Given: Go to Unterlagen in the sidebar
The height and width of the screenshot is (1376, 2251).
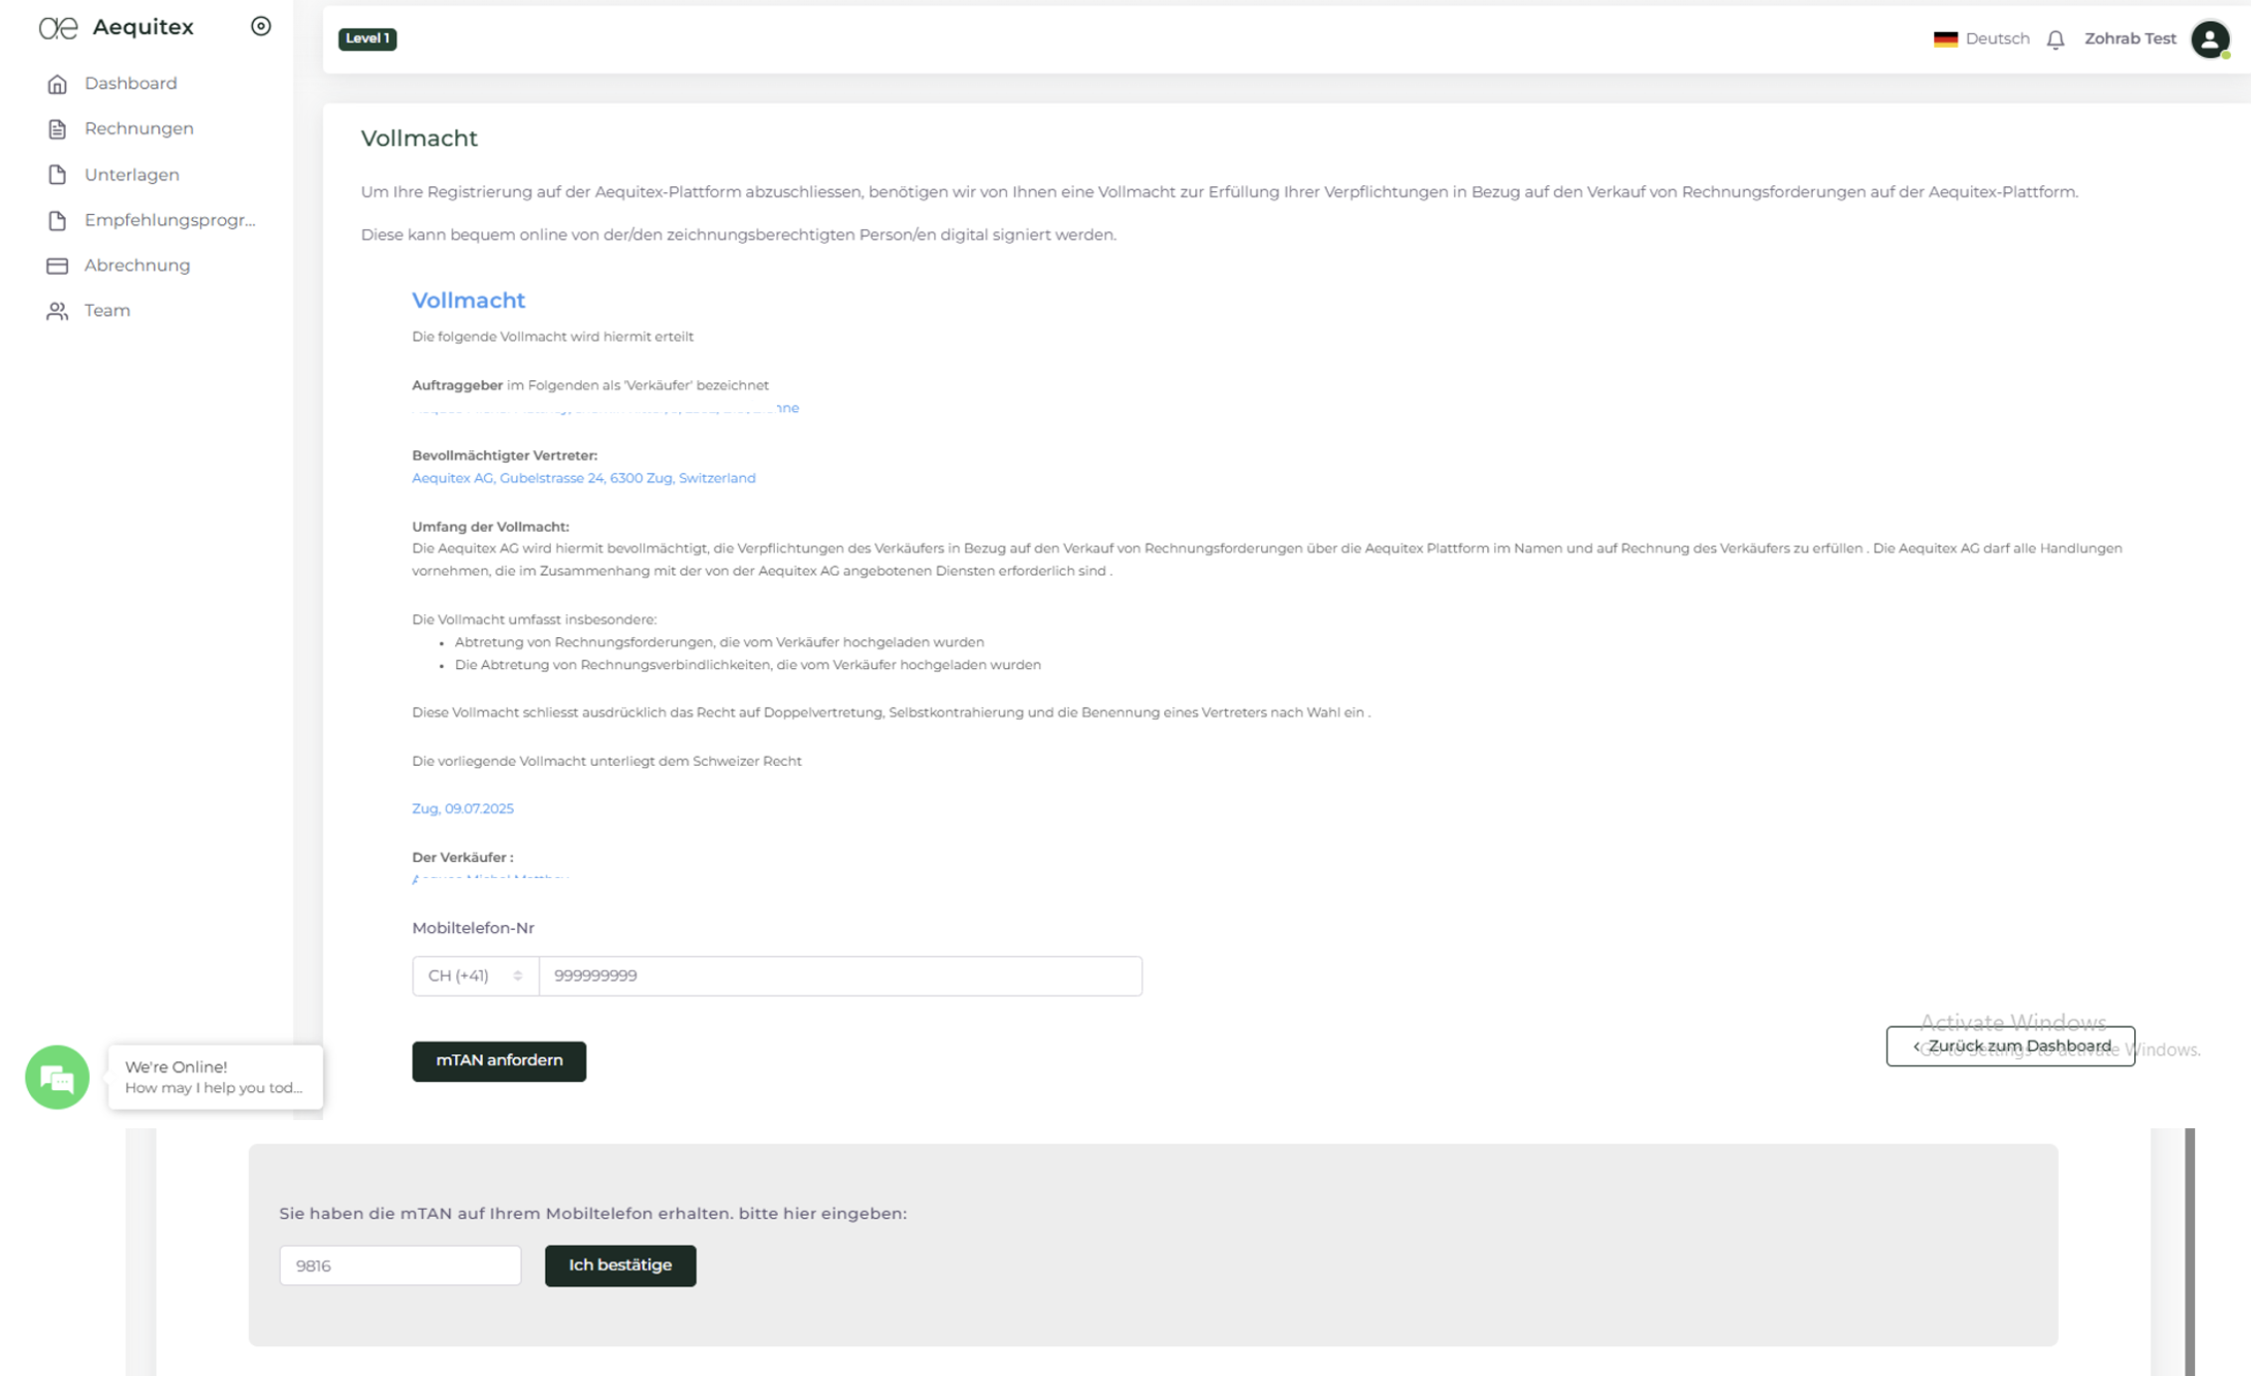Looking at the screenshot, I should [131, 175].
